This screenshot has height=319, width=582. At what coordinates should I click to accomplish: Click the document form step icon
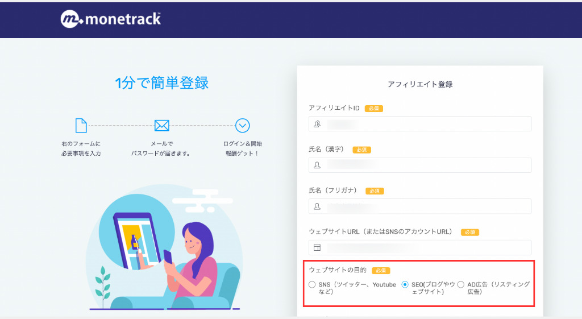(81, 126)
